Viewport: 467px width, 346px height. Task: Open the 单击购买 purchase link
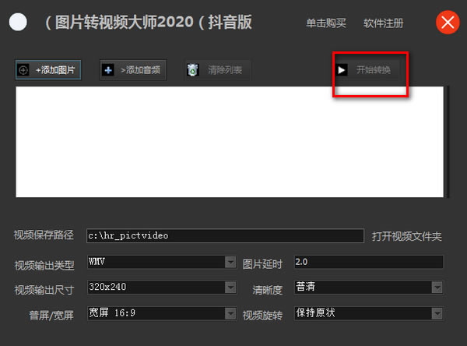(x=326, y=23)
